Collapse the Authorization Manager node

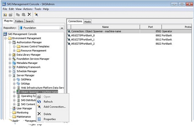[x=10, y=42]
